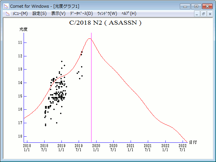Minimize the Comet for Windows application
Image resolution: width=216 pixels, height=162 pixels.
pos(185,6)
